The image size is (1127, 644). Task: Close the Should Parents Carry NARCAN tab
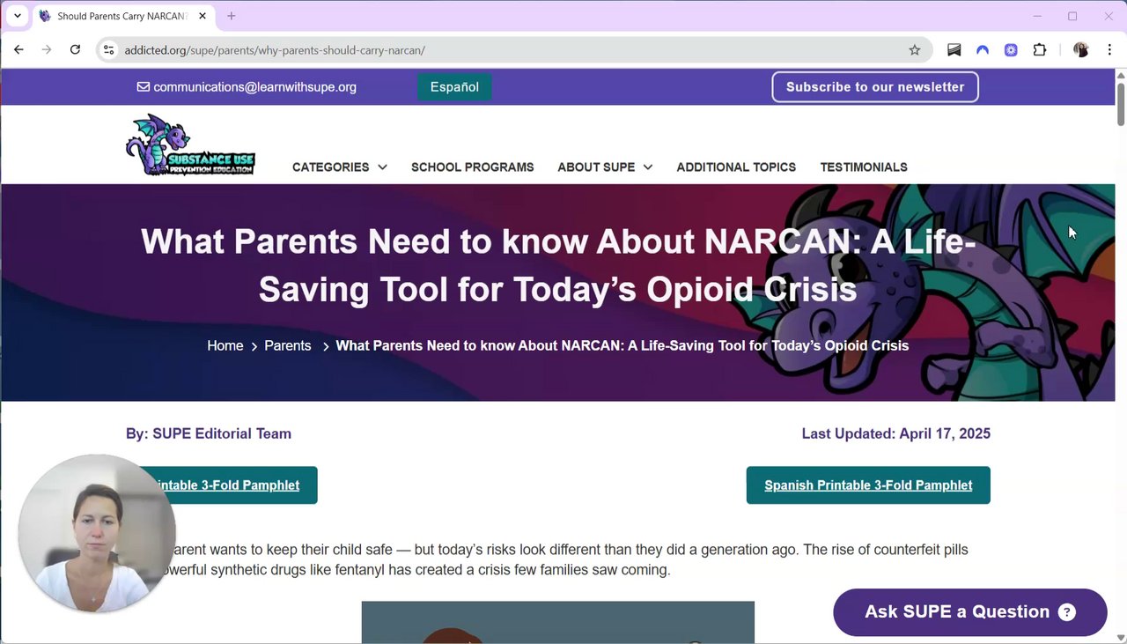pyautogui.click(x=203, y=16)
